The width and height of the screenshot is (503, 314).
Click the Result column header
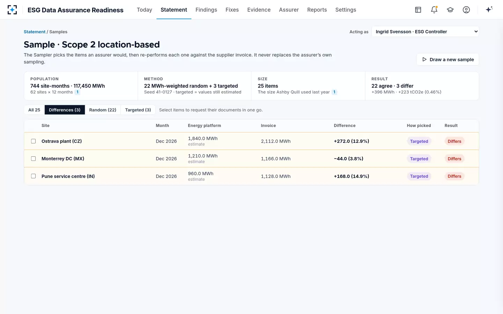click(x=451, y=126)
